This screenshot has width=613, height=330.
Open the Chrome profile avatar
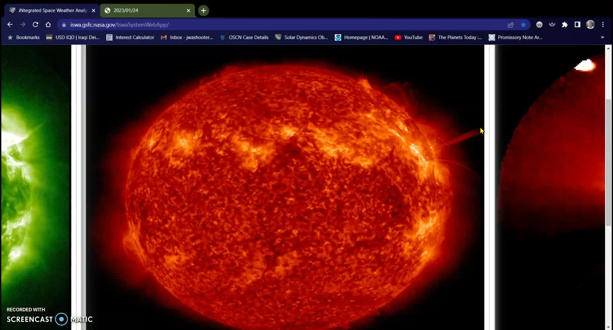pyautogui.click(x=590, y=25)
